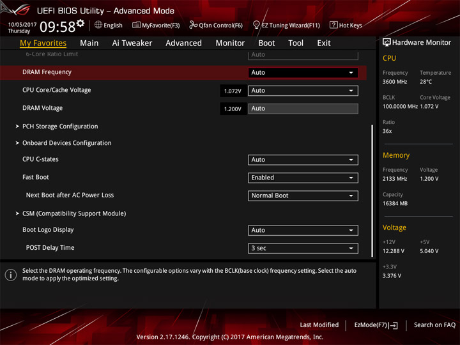Screen dimensions: 460x345
Task: Select the DRAM Frequency label
Action: pyautogui.click(x=47, y=72)
